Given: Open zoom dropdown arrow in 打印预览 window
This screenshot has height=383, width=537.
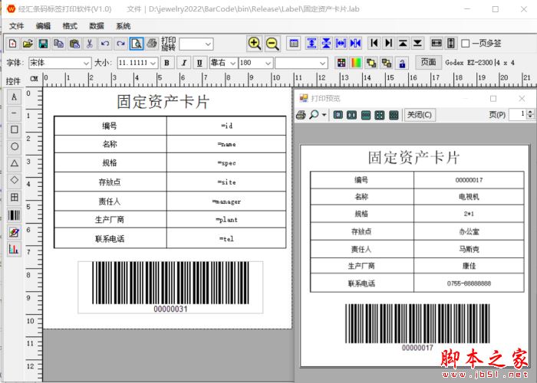Looking at the screenshot, I should tap(324, 115).
